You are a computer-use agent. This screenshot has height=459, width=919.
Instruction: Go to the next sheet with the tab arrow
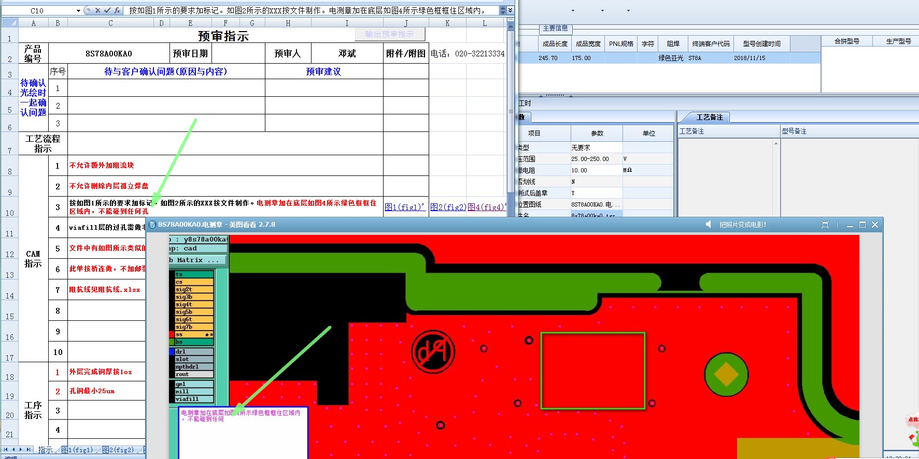(21, 450)
